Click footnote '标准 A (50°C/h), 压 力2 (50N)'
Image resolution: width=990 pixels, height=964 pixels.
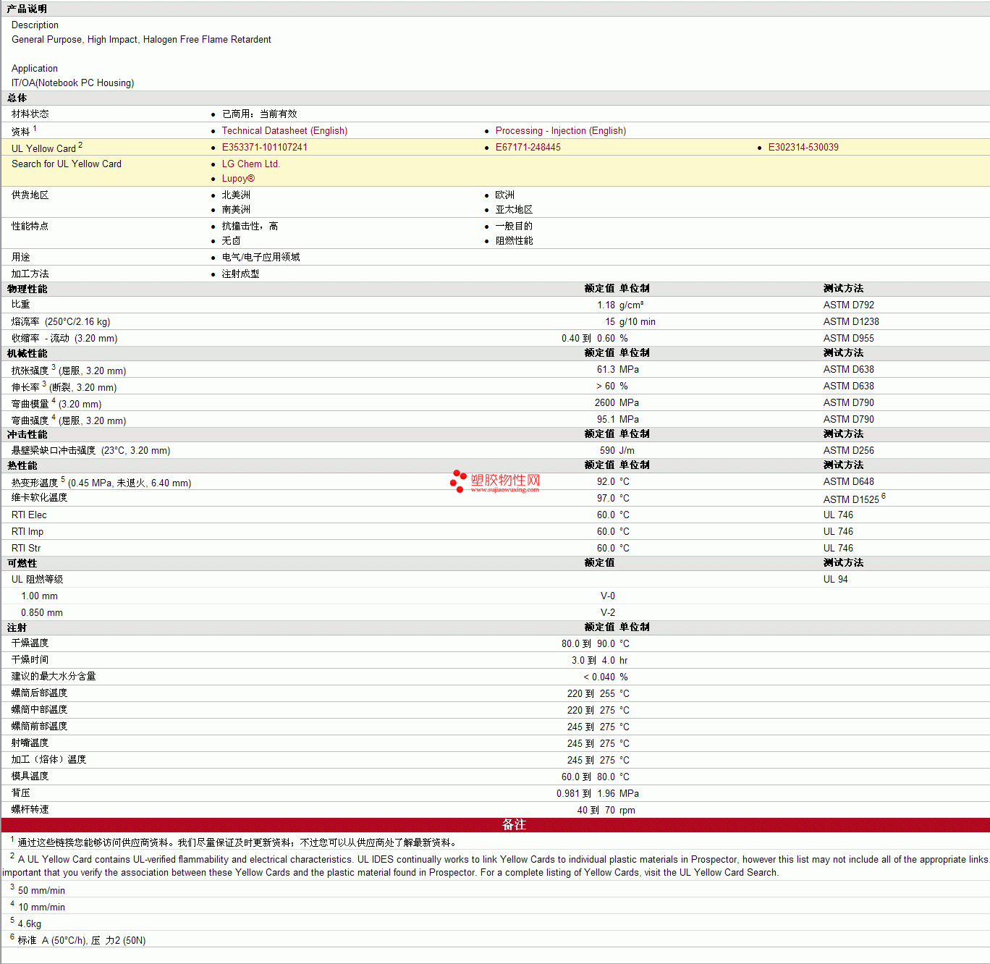click(x=82, y=941)
